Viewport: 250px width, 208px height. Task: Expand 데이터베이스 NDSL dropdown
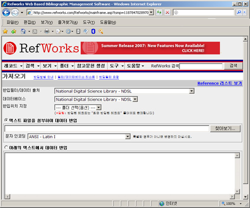[135, 99]
